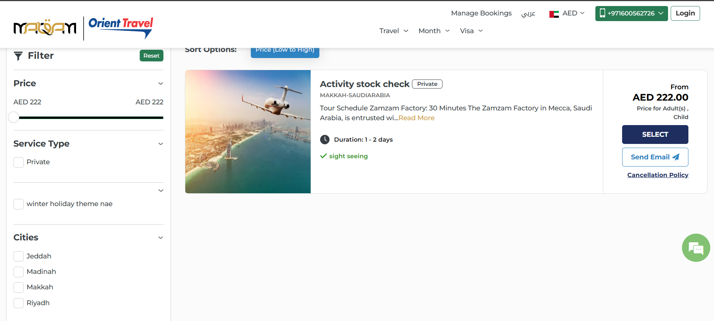Viewport: 714px width, 321px height.
Task: Open the live chat bubble icon
Action: point(696,248)
